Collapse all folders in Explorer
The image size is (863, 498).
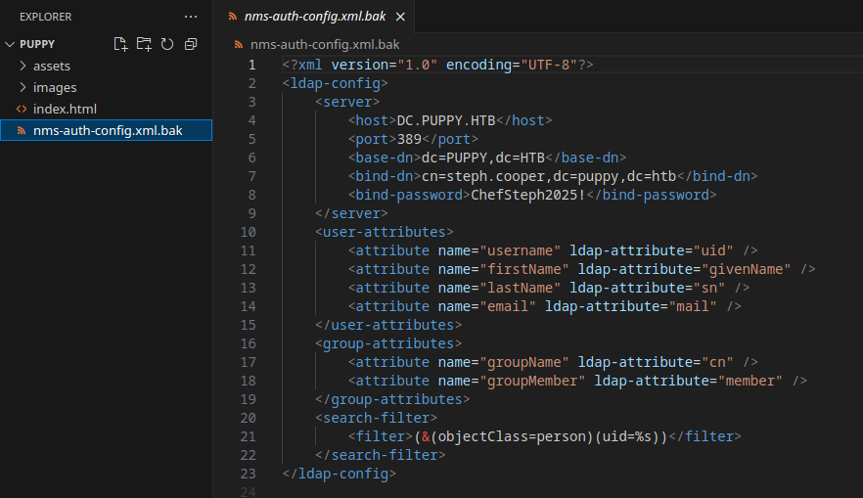pyautogui.click(x=191, y=44)
